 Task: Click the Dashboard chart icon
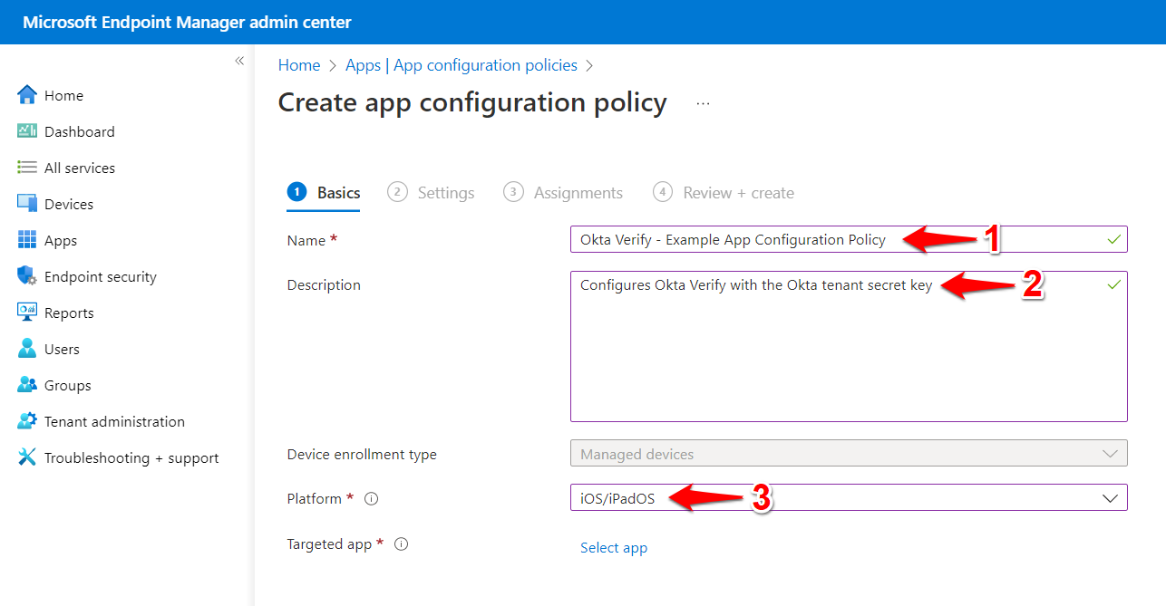tap(27, 131)
